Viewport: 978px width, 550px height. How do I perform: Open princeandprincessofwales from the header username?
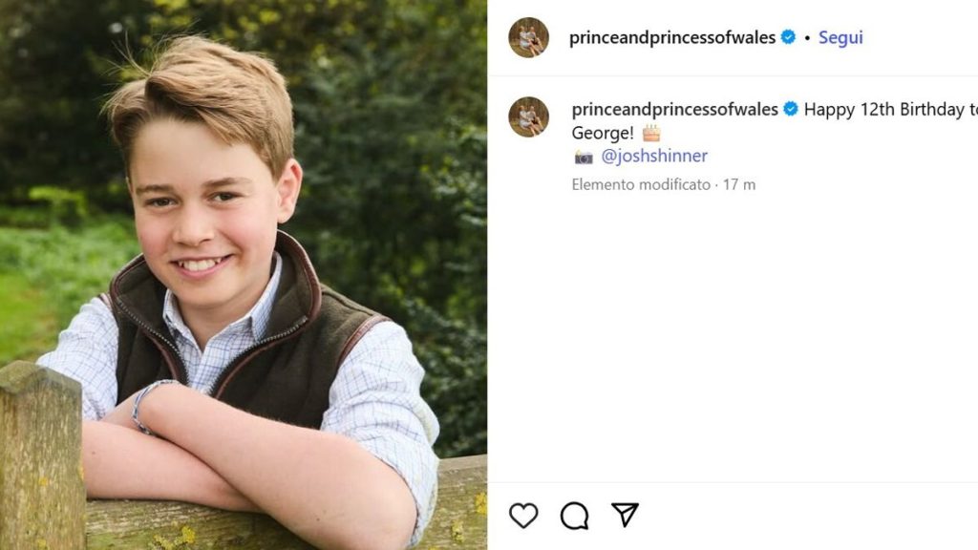[x=672, y=37]
